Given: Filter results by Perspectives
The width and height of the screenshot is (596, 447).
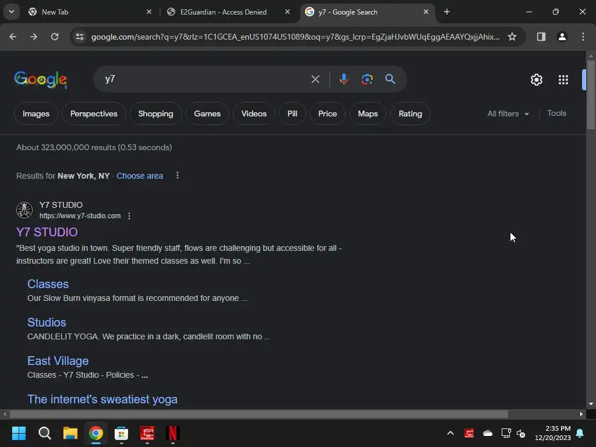Looking at the screenshot, I should click(94, 113).
